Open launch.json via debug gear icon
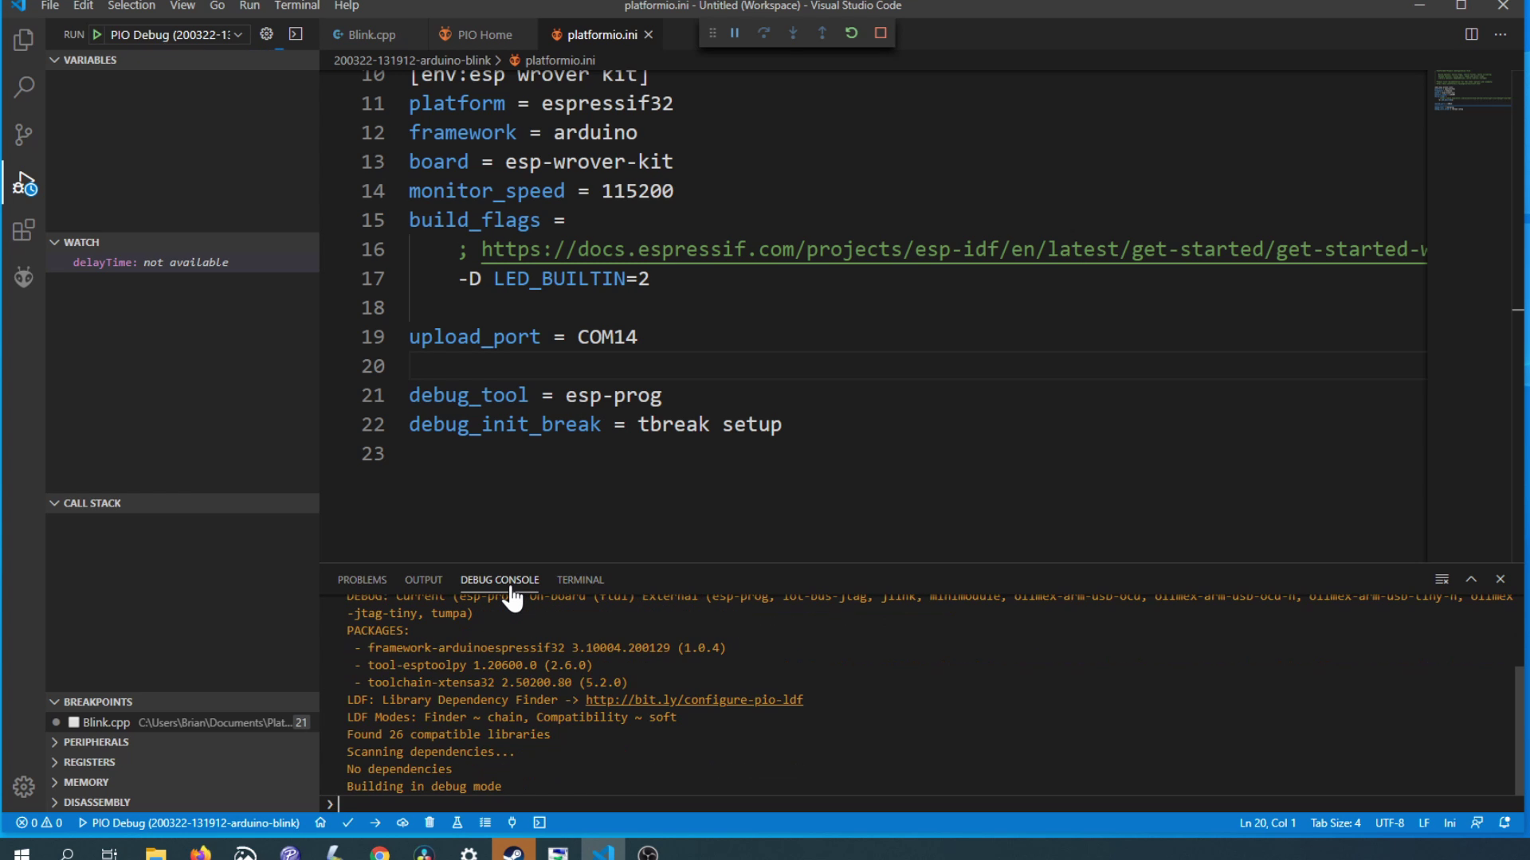This screenshot has width=1530, height=860. point(267,34)
